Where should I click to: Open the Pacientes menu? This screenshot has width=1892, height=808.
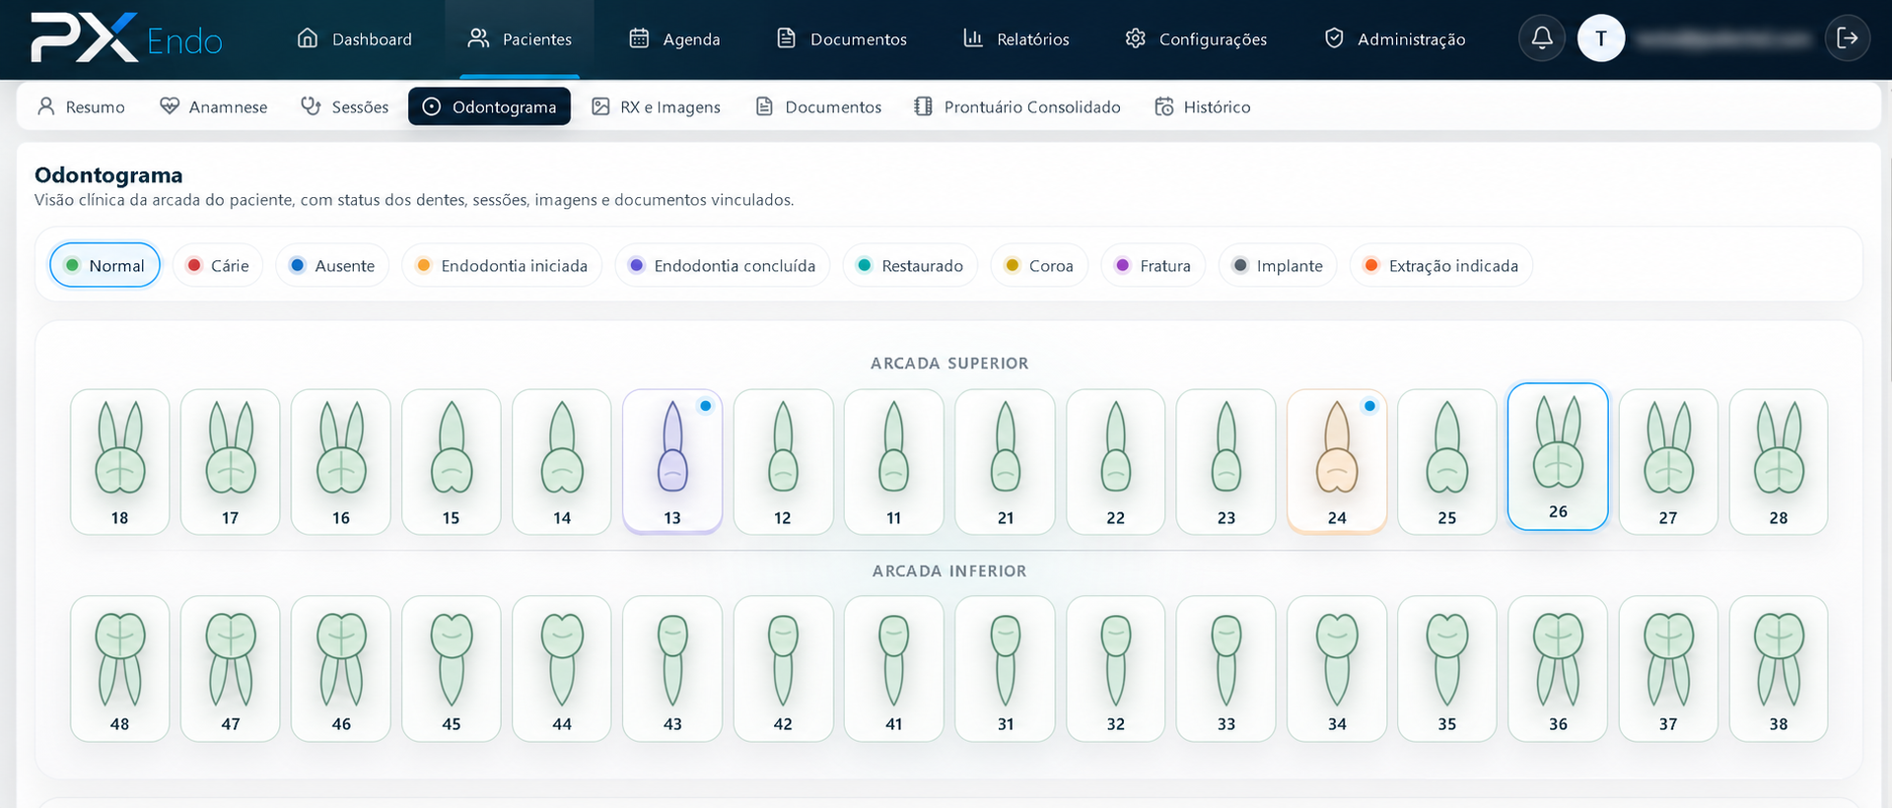pos(520,38)
